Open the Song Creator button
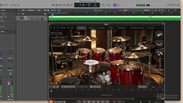This screenshot has width=183, height=103. point(142,87)
